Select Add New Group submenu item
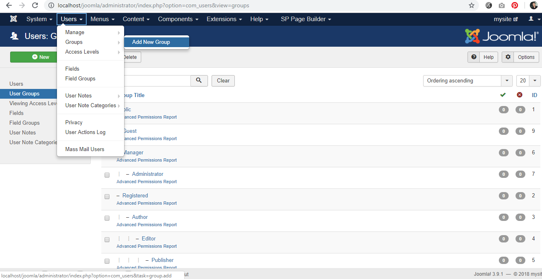The width and height of the screenshot is (542, 279). [x=151, y=42]
